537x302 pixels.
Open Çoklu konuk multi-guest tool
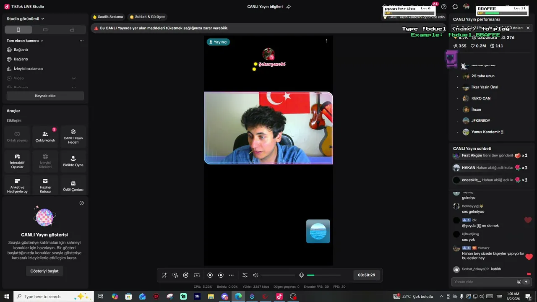point(45,136)
